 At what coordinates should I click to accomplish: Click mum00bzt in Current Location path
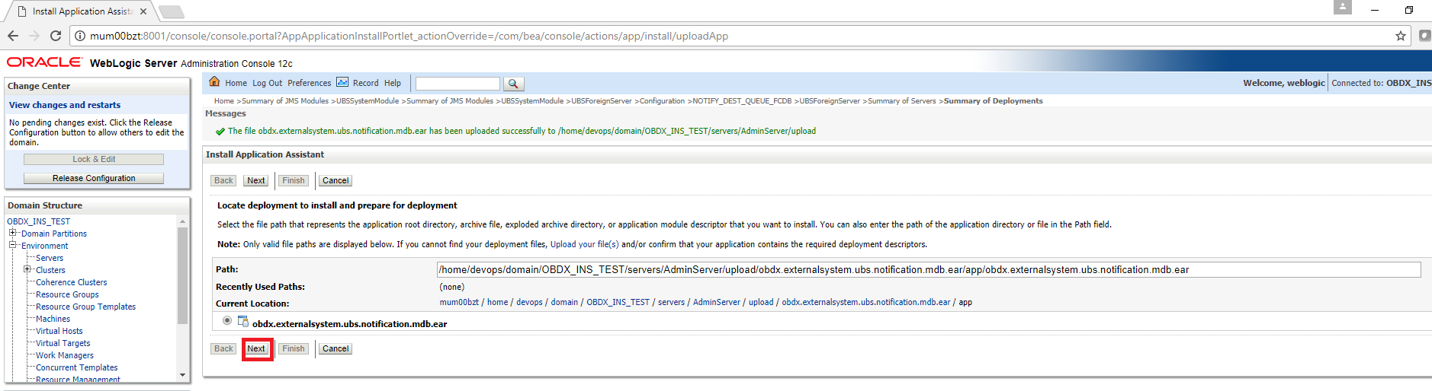click(x=459, y=302)
